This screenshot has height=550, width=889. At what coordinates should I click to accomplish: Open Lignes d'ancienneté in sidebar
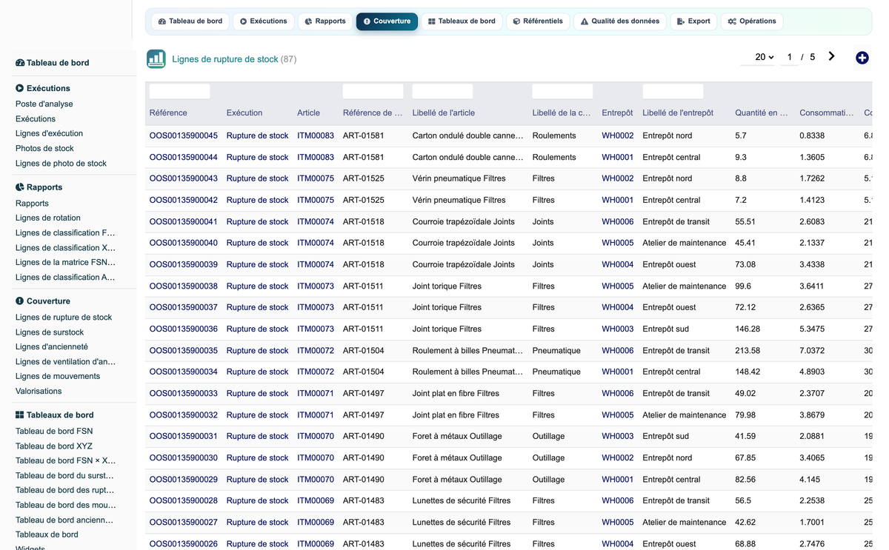pos(52,347)
